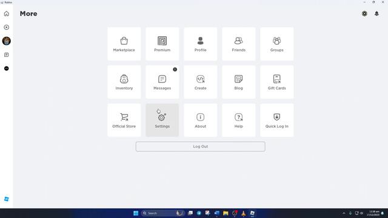388x218 pixels.
Task: Click the Log Out button
Action: click(x=201, y=147)
